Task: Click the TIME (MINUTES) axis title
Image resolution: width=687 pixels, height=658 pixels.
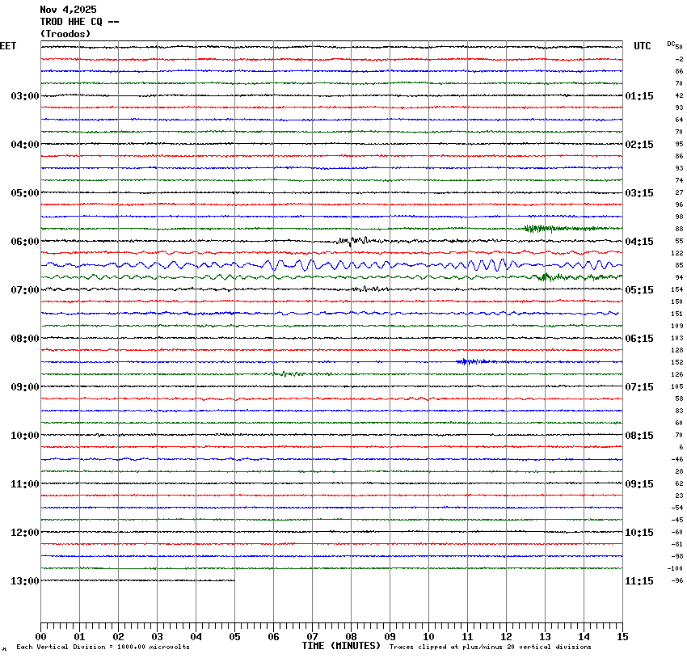Action: click(x=341, y=646)
